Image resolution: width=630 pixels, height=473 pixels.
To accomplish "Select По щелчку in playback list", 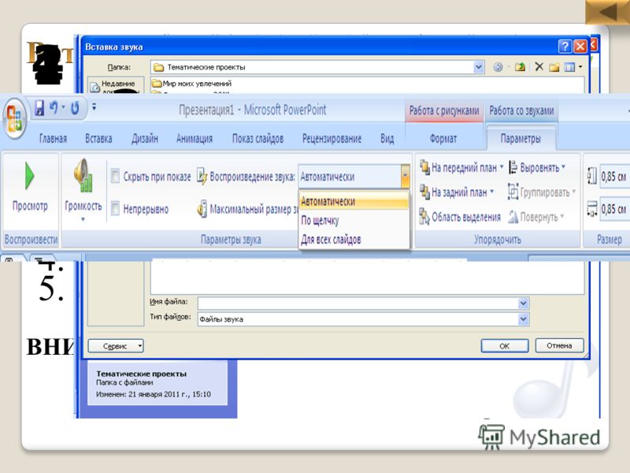I will (353, 221).
